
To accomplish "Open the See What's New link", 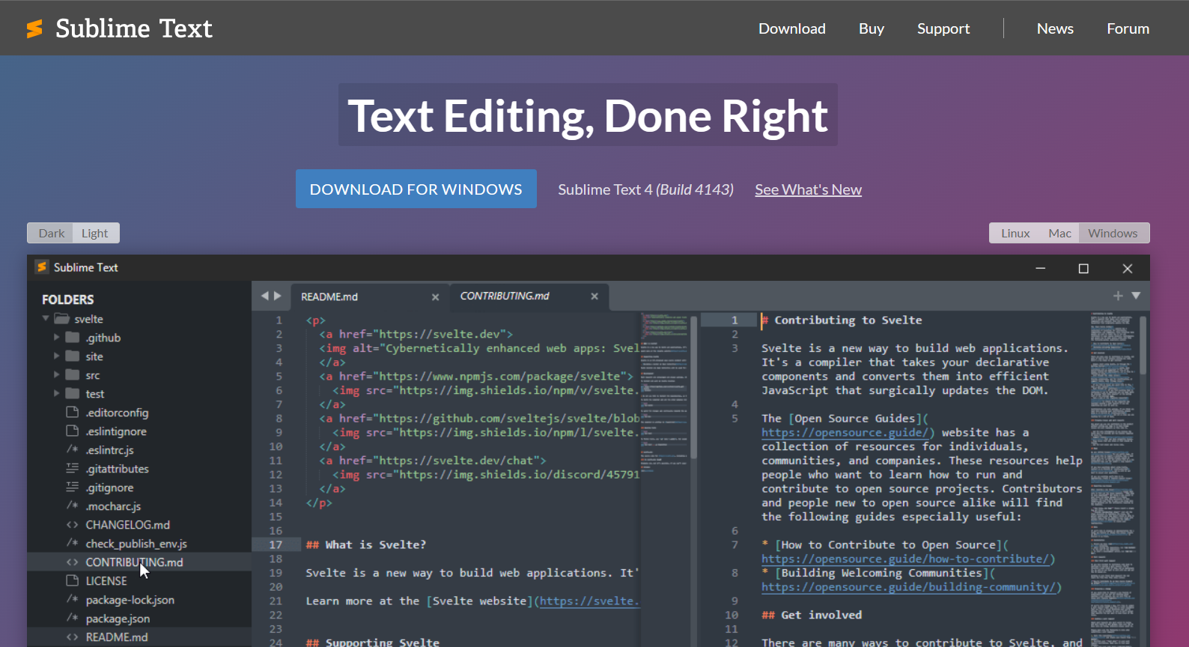I will point(809,189).
